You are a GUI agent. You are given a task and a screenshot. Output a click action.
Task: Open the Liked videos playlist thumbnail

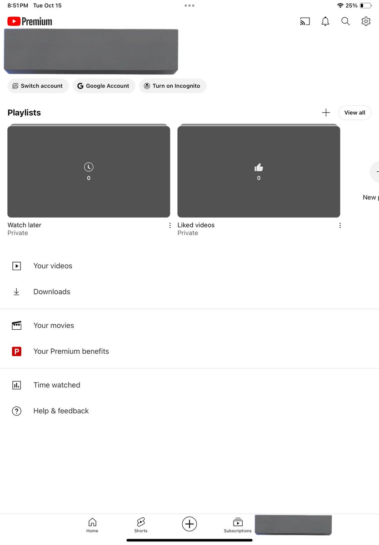pyautogui.click(x=259, y=172)
